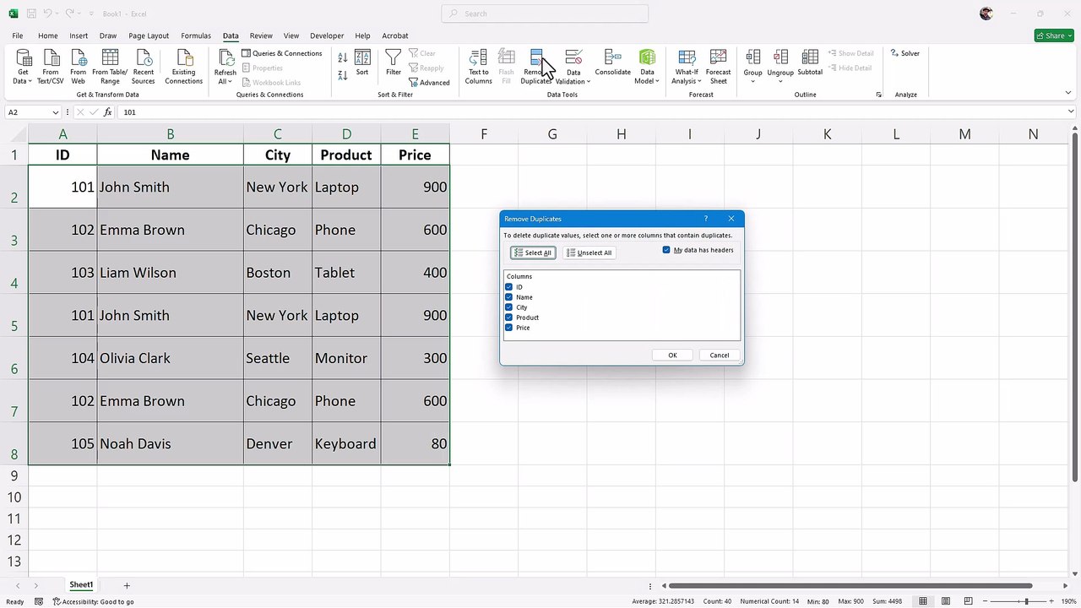Click the What-If Analysis icon
1081x608 pixels.
point(687,66)
